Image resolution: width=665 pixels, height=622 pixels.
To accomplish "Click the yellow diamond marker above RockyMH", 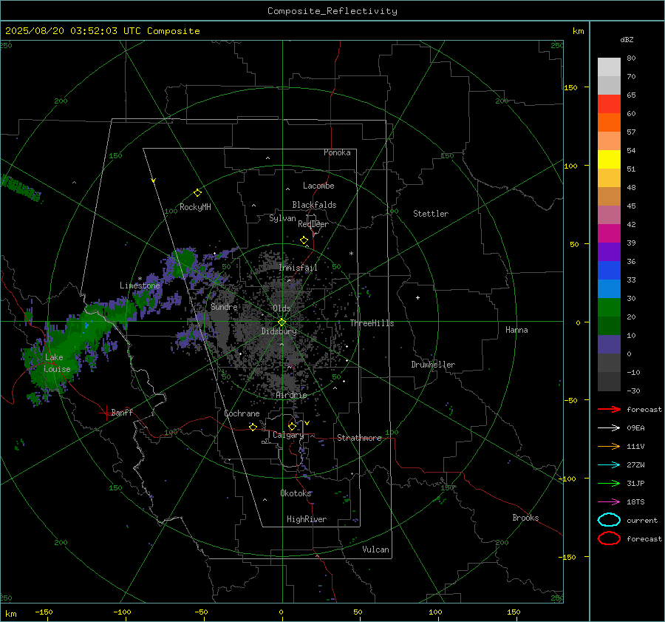I will (x=197, y=193).
